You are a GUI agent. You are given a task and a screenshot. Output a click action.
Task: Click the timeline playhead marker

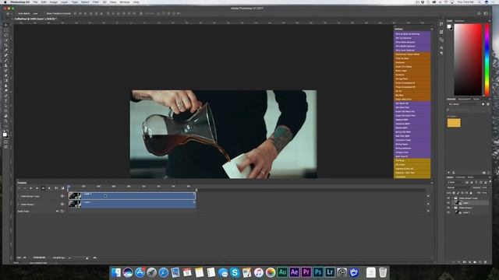69,187
